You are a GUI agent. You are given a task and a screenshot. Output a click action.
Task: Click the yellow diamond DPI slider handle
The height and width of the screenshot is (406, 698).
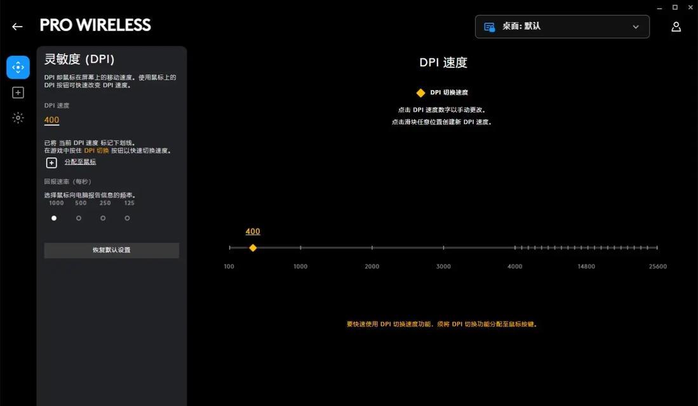tap(253, 247)
